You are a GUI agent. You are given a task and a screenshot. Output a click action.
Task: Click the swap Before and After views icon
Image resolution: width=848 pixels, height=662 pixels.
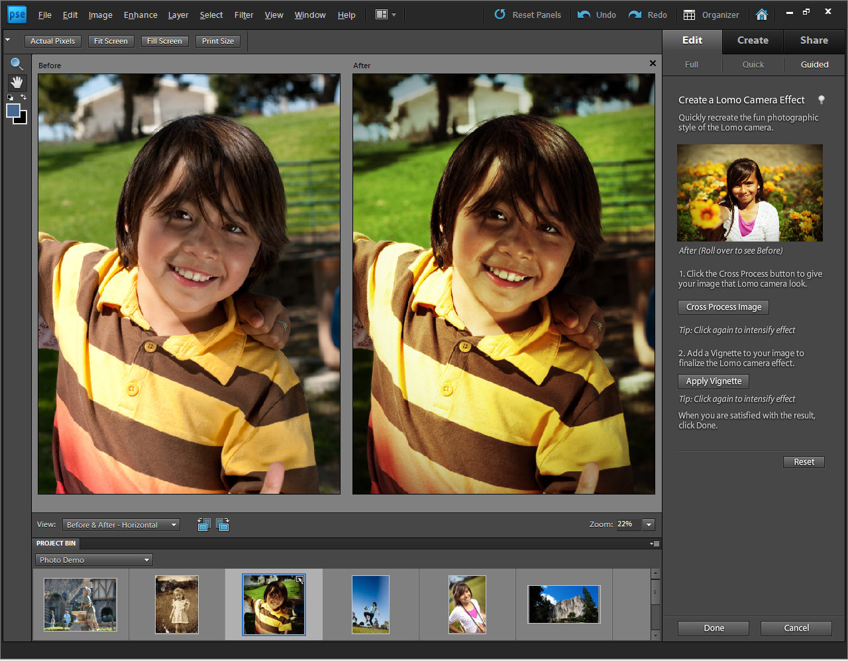click(203, 524)
